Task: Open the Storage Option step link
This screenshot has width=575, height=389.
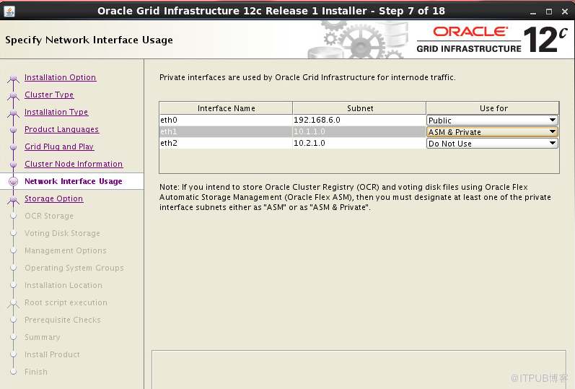Action: pos(53,198)
